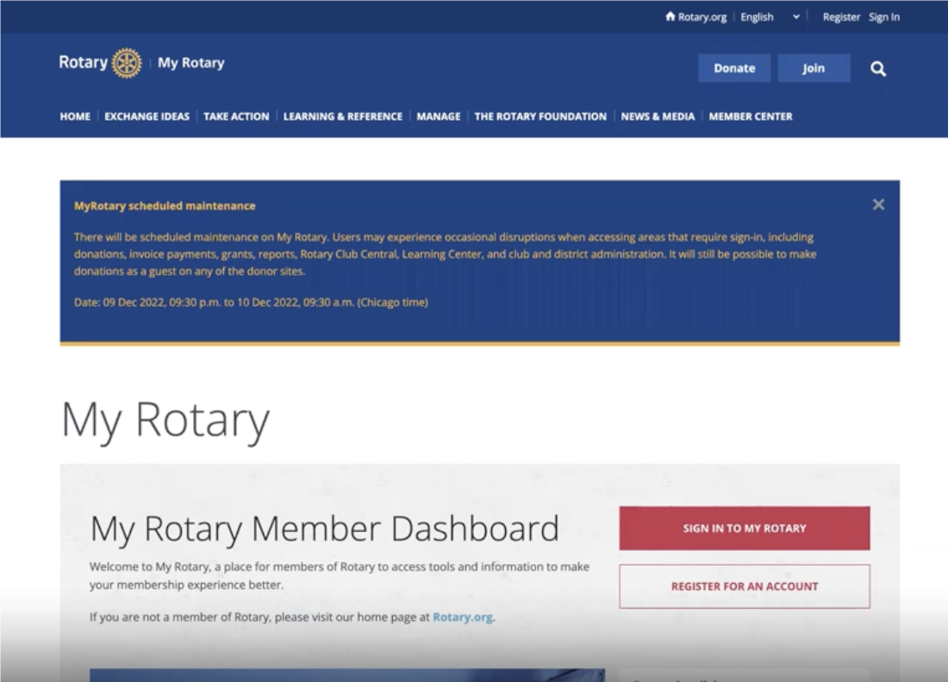Dismiss the scheduled maintenance notice
948x682 pixels.
pos(877,205)
